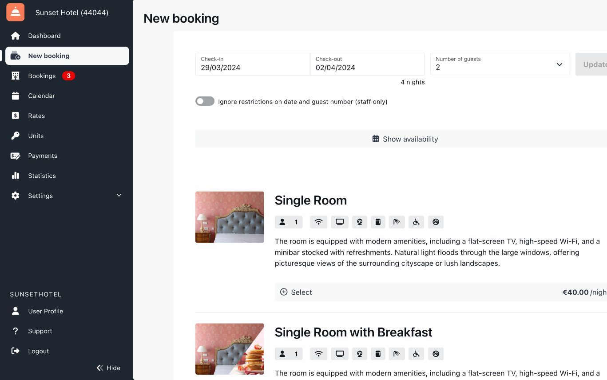Screen dimensions: 607x380
Task: Click the Wi-Fi amenity icon for Single Room
Action: [318, 222]
